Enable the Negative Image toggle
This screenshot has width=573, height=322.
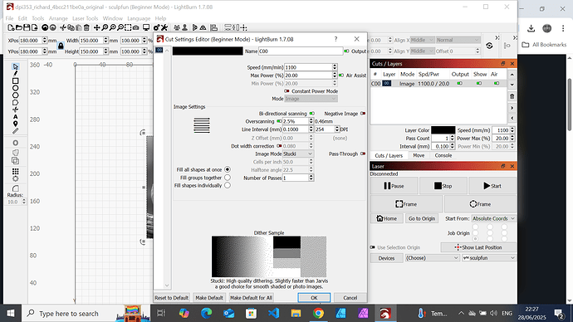tap(363, 114)
